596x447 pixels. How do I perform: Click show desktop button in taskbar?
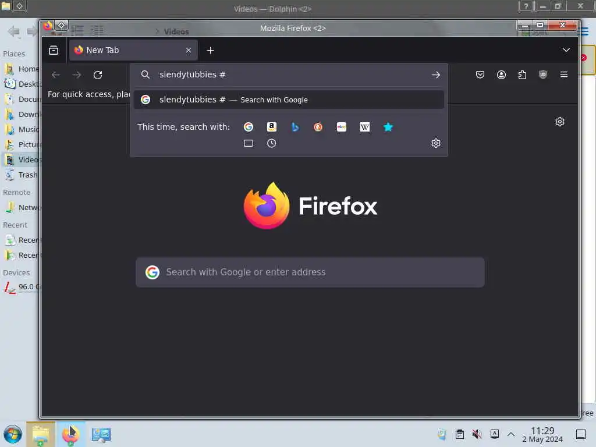point(580,434)
